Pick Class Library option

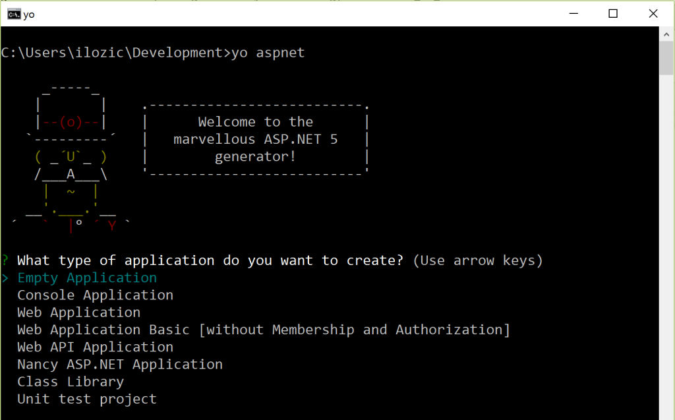(x=71, y=382)
